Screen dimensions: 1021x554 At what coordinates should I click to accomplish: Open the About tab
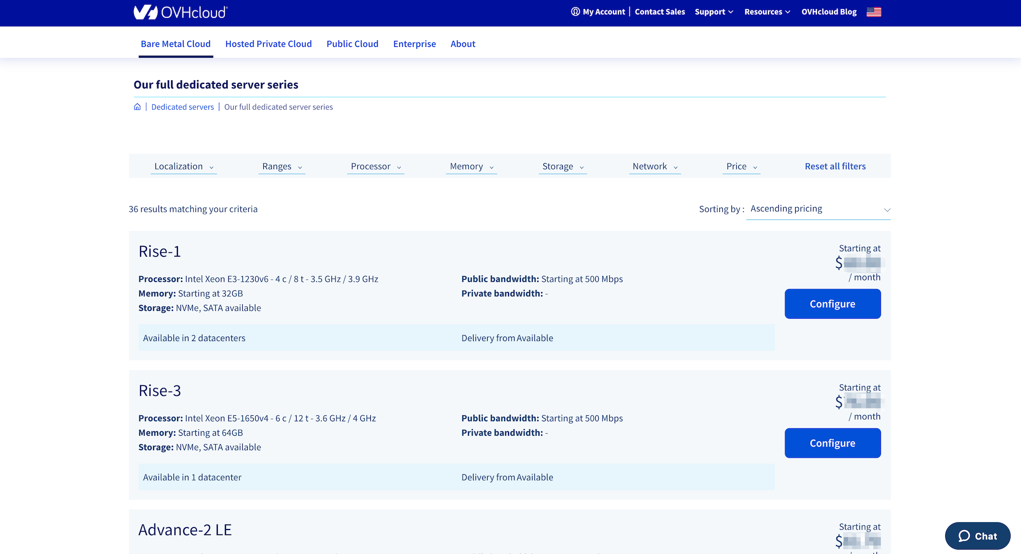463,44
